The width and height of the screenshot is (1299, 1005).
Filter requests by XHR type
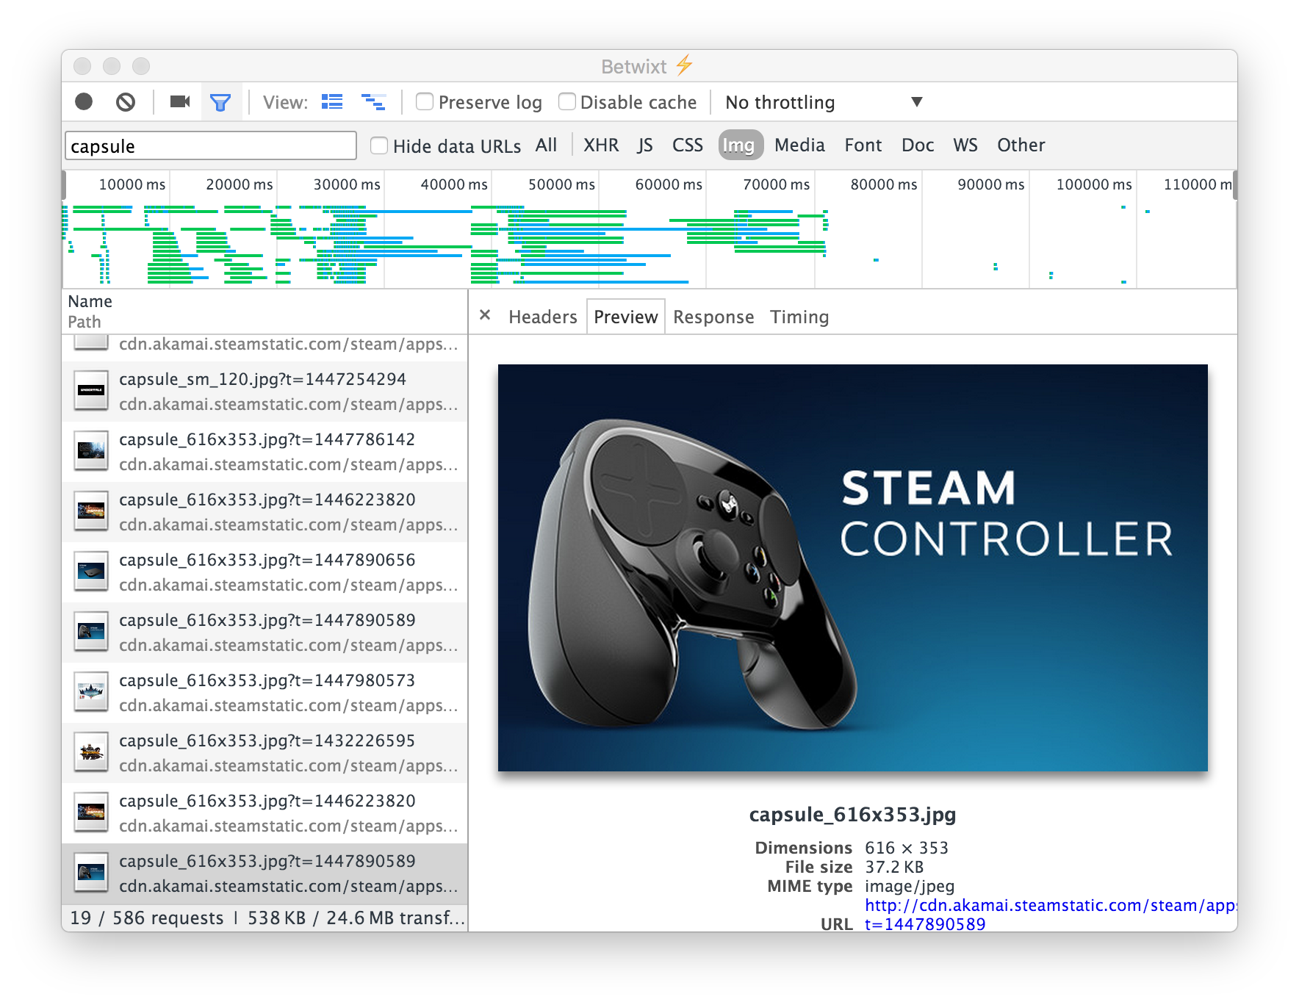pyautogui.click(x=600, y=145)
